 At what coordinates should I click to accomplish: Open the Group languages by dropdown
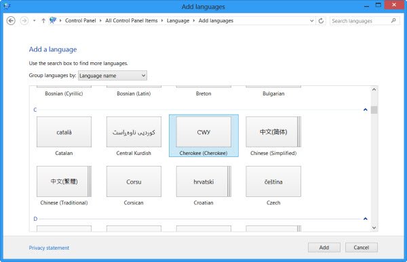pyautogui.click(x=113, y=76)
